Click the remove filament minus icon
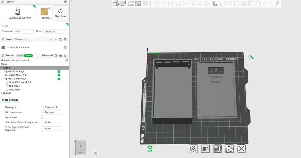This screenshot has height=158, width=301. click(x=56, y=39)
